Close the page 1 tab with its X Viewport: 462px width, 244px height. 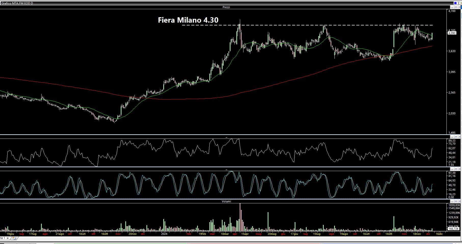pos(8,238)
